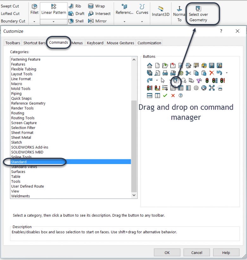The height and width of the screenshot is (260, 247).
Task: Click the OK button
Action: click(x=167, y=252)
